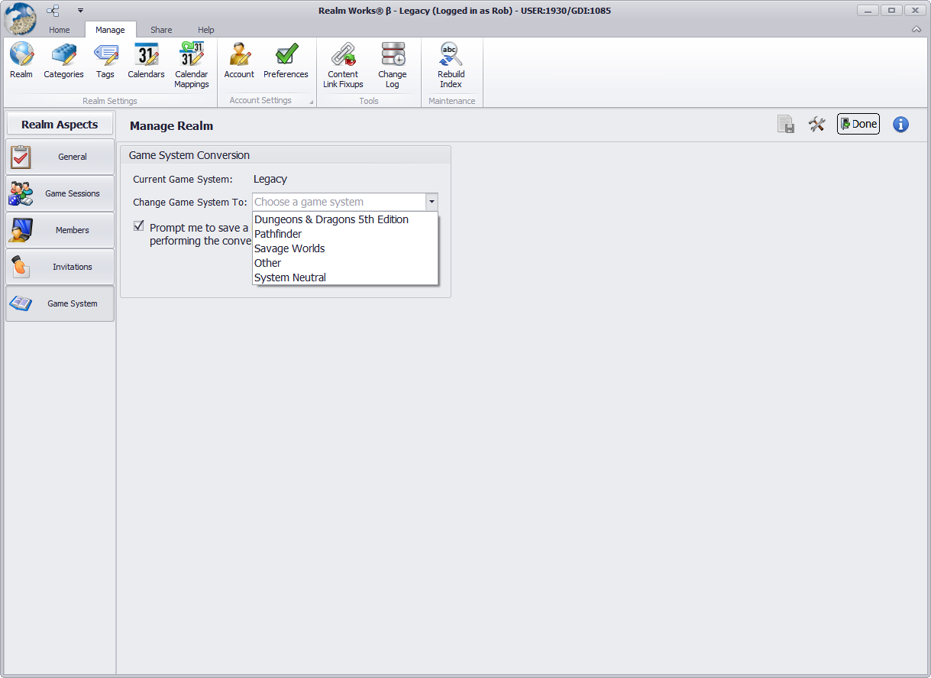The width and height of the screenshot is (931, 678).
Task: Select the Invitations aspect
Action: tap(60, 267)
